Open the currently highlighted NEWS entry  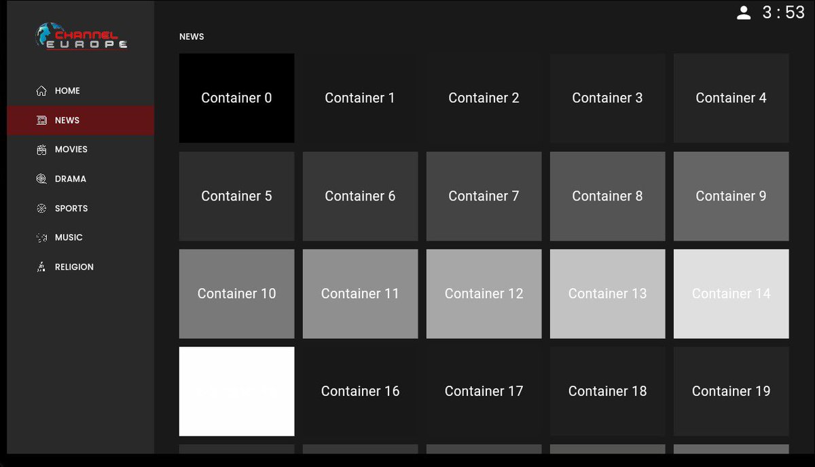[67, 120]
